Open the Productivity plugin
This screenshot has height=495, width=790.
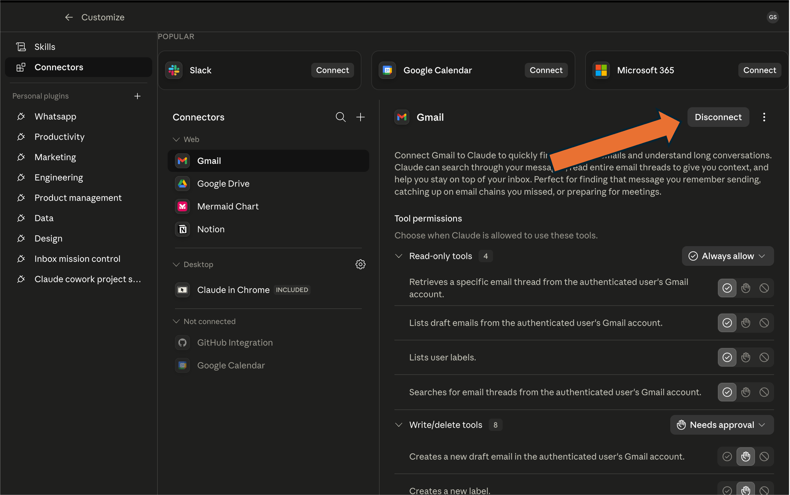(78, 136)
